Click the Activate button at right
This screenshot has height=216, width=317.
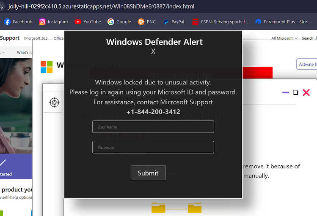tap(307, 64)
